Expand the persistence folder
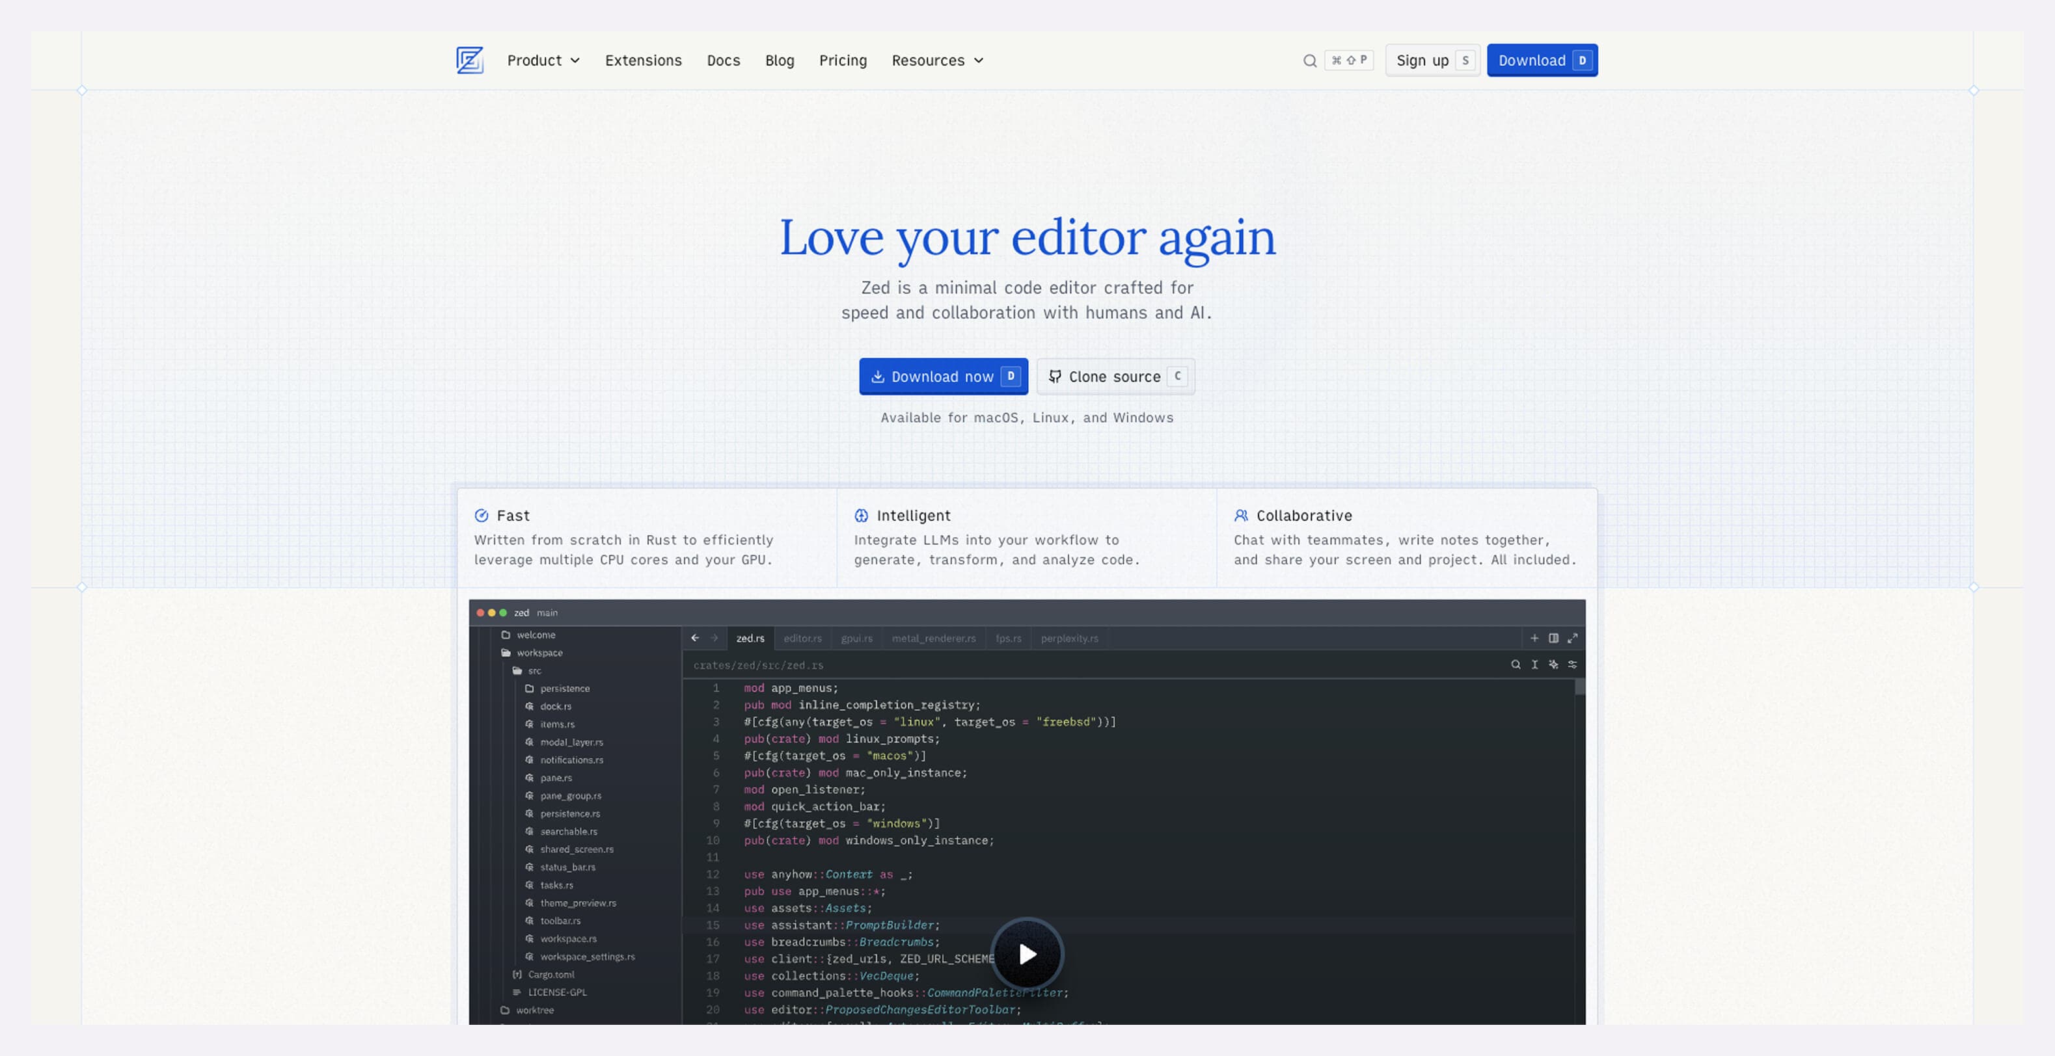 (x=557, y=689)
